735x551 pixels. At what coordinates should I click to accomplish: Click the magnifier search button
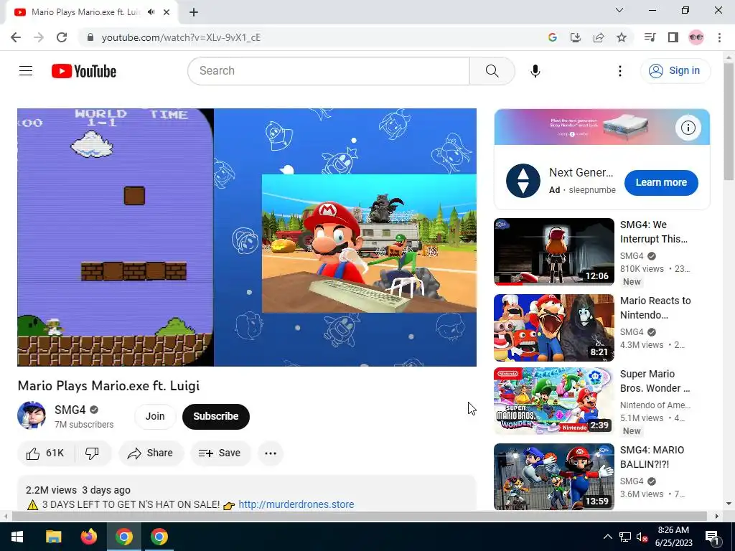pyautogui.click(x=492, y=71)
